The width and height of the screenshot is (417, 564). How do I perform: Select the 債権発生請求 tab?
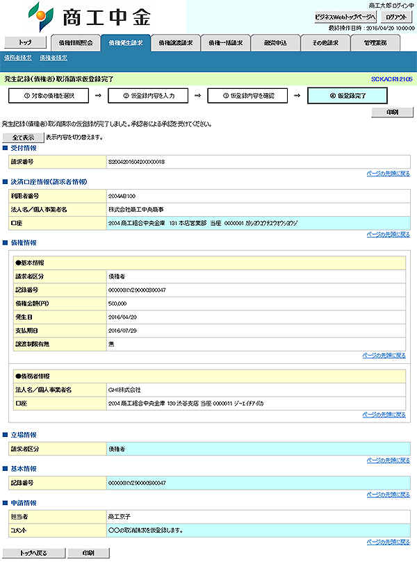tap(126, 43)
